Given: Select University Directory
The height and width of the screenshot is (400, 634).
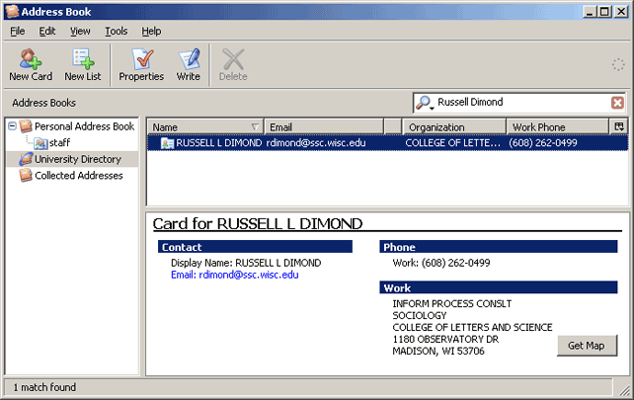Looking at the screenshot, I should tap(78, 159).
